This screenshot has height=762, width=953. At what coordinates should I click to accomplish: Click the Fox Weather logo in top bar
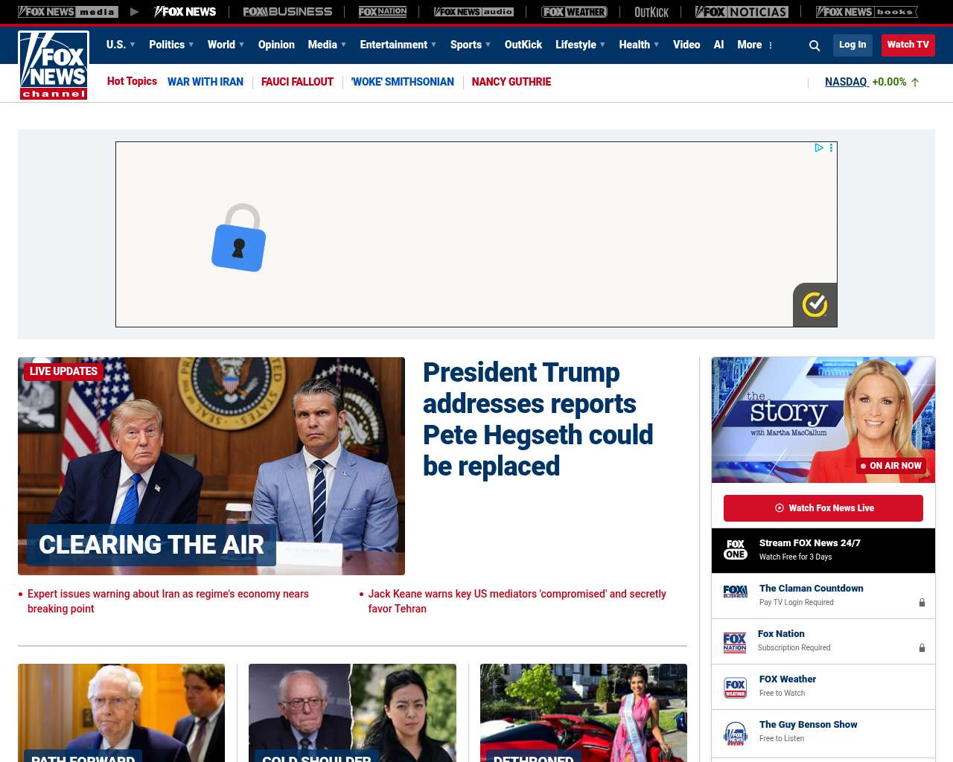point(574,12)
